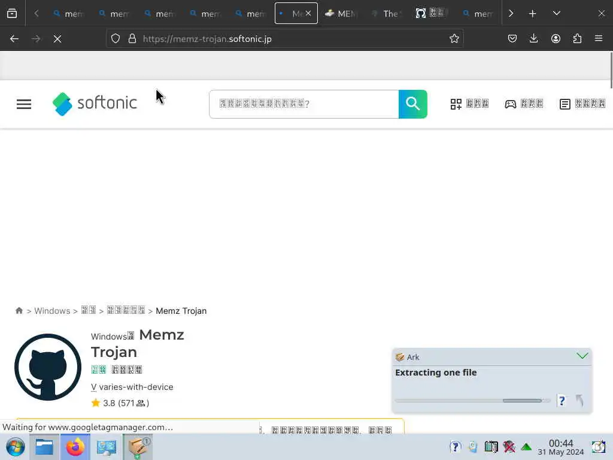Open the Firefox View tabs icon
Screen dimensions: 613x460
point(12,13)
